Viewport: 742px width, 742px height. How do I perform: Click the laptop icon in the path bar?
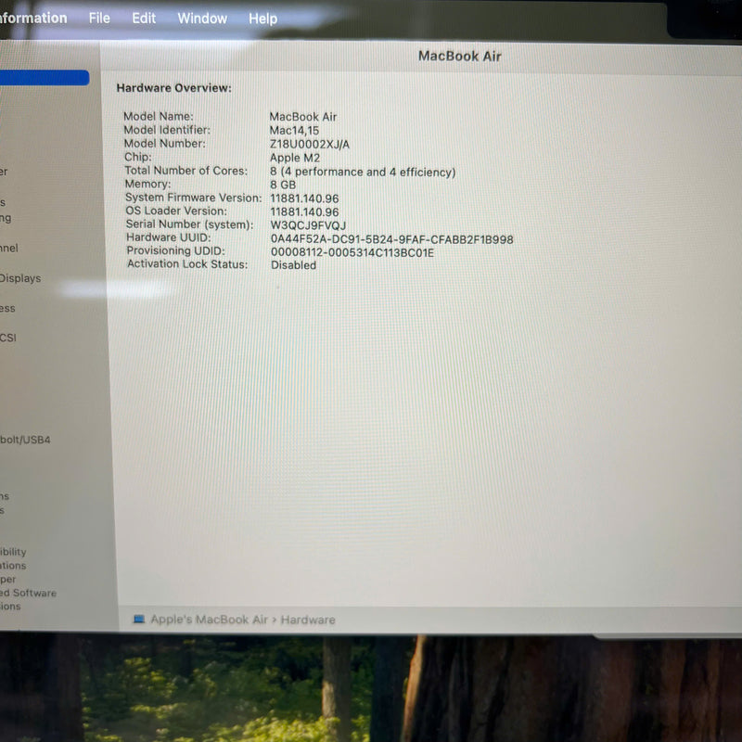tap(139, 620)
